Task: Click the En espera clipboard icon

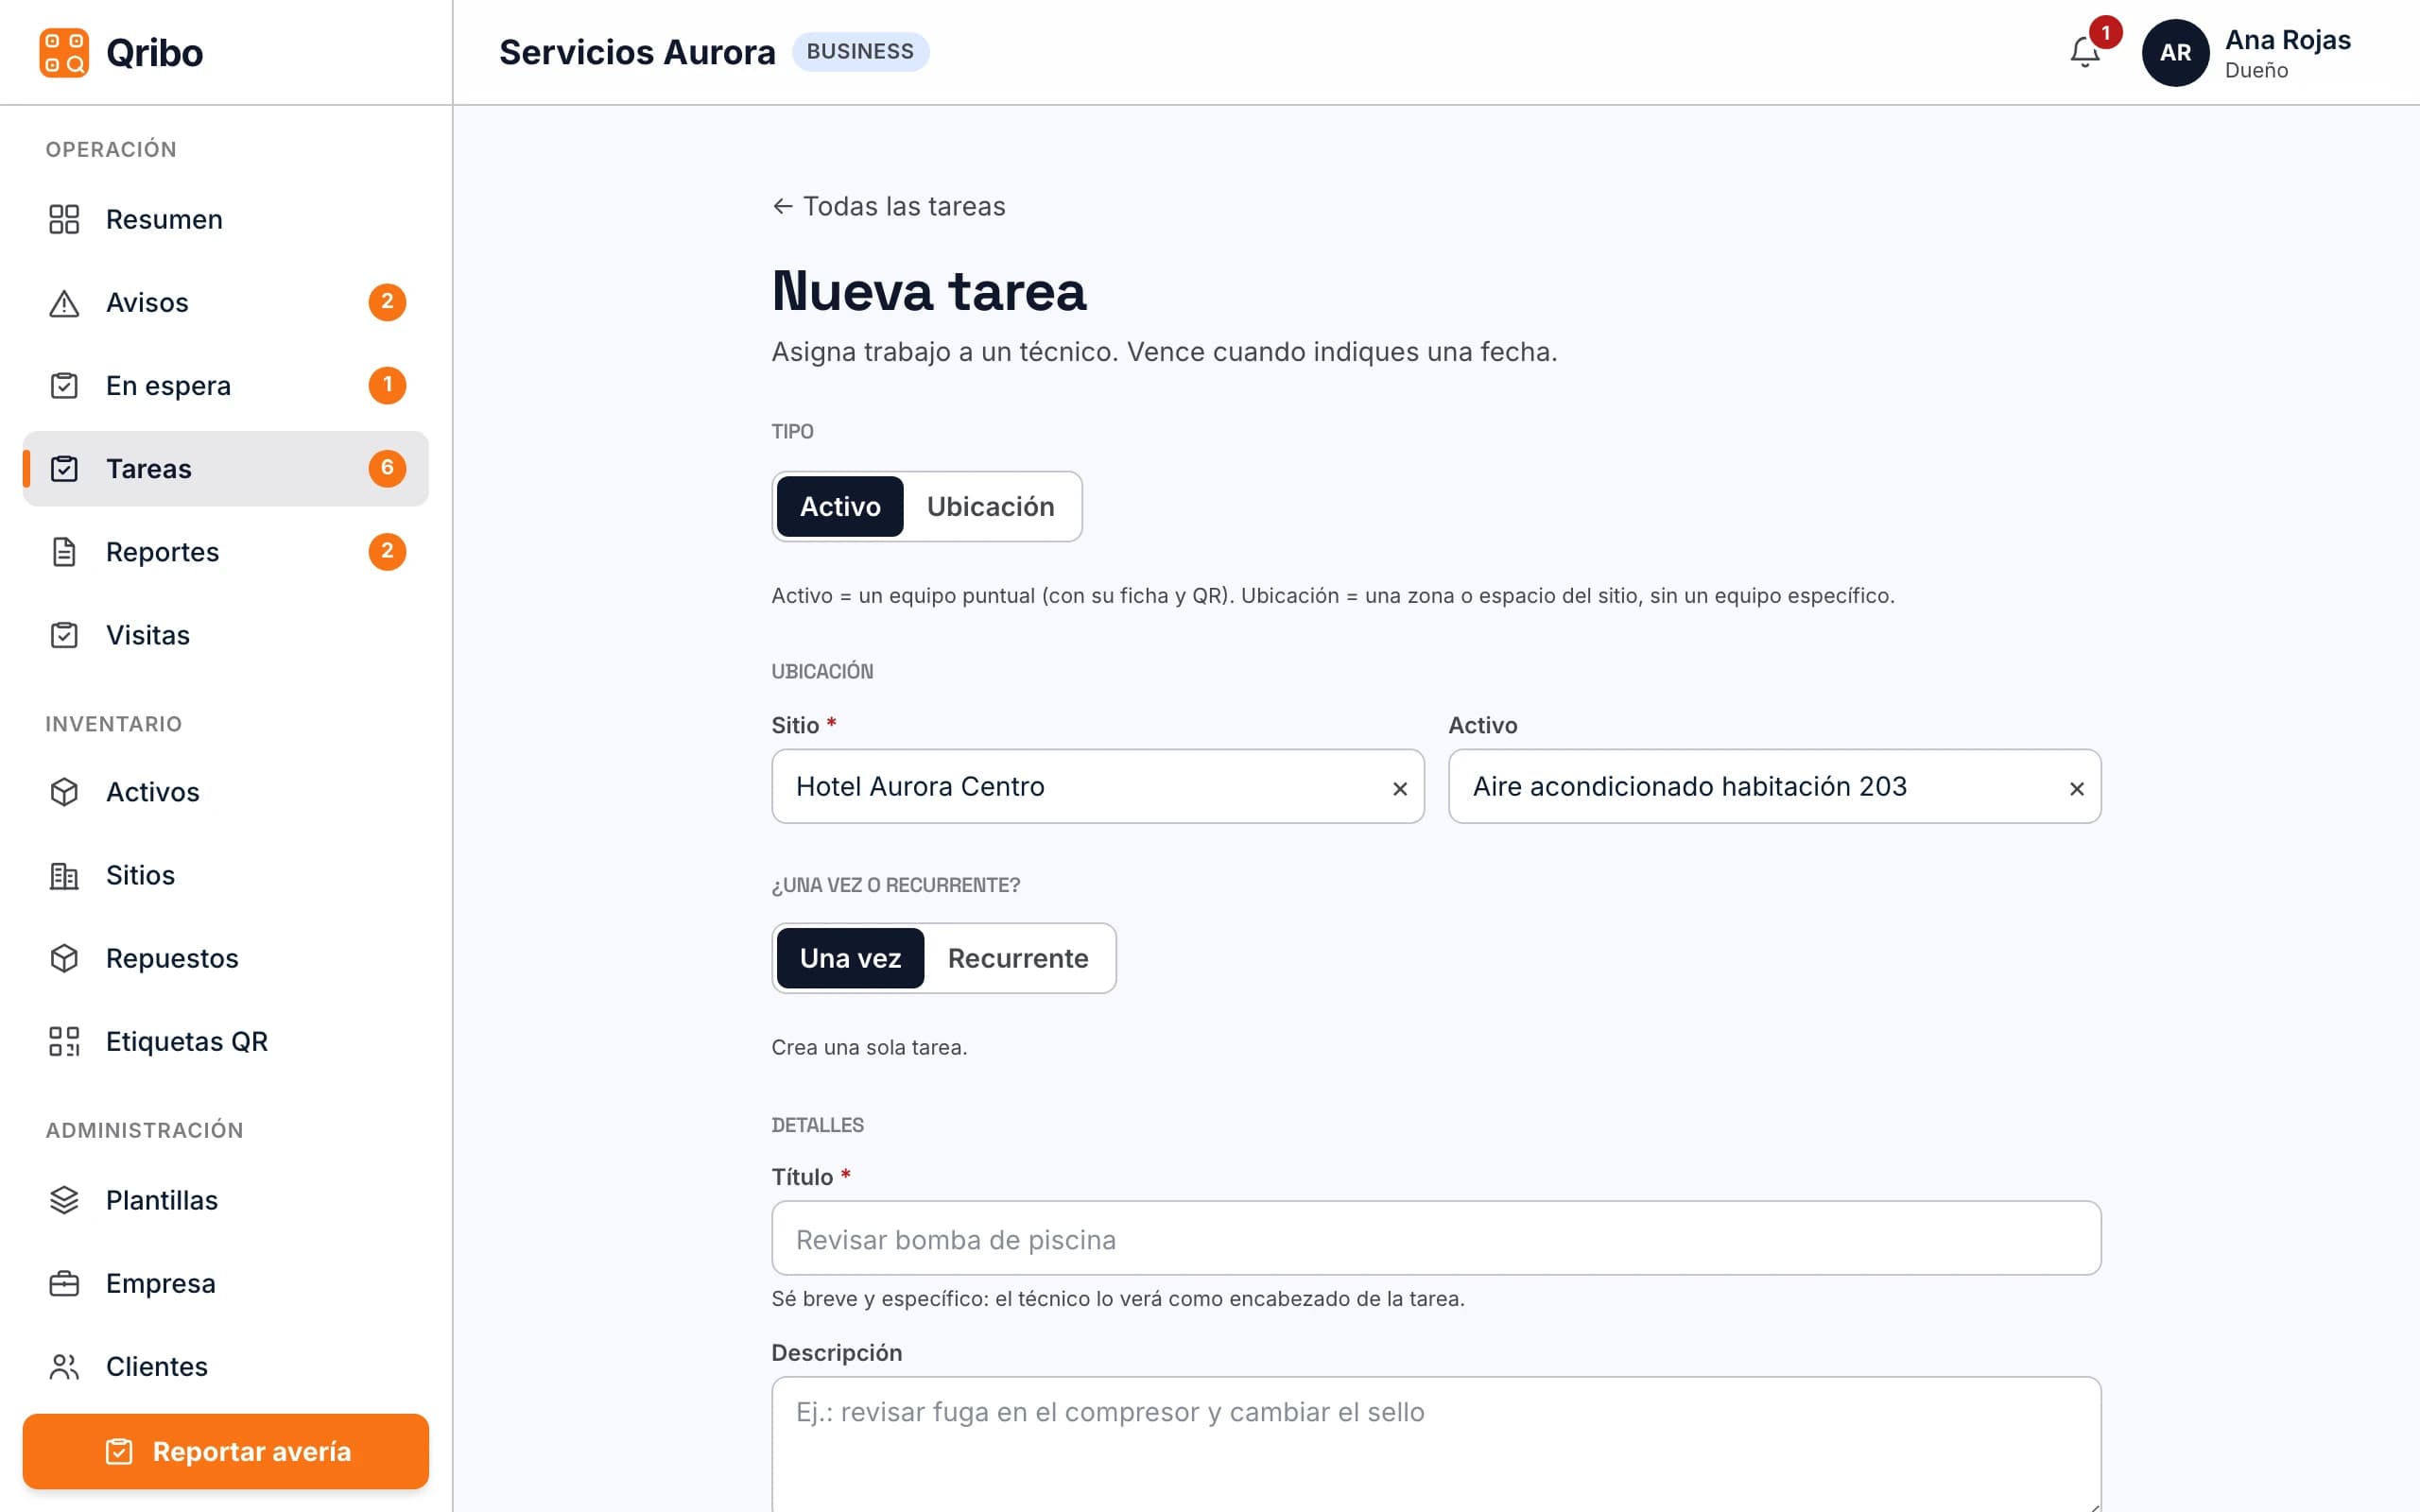Action: tap(64, 385)
